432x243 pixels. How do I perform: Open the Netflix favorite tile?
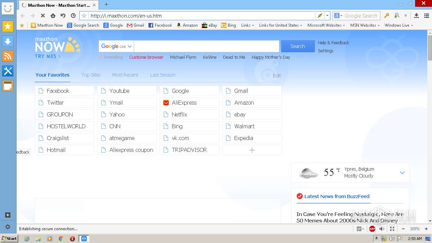(x=189, y=114)
